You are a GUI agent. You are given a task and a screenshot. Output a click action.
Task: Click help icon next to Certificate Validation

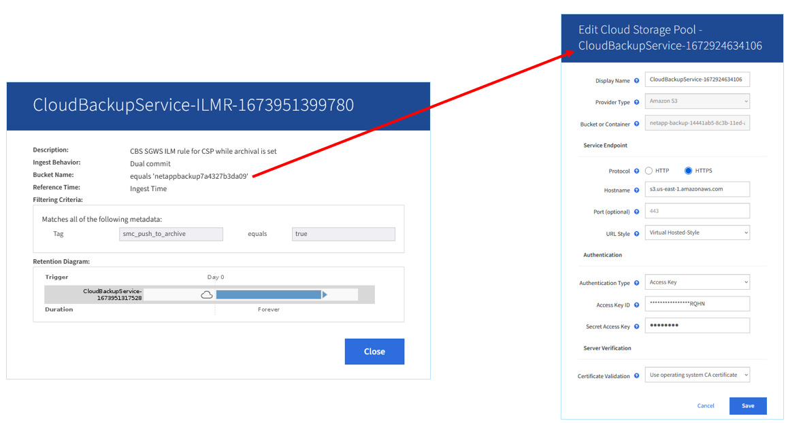coord(636,376)
